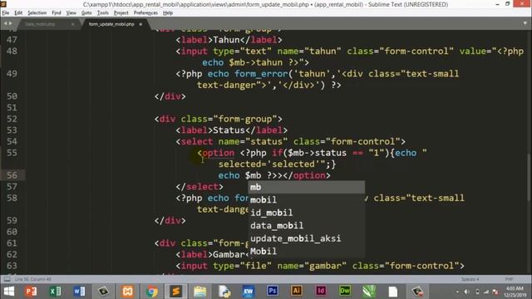Open the Help menu
Viewport: 532px width, 299px height.
click(x=168, y=13)
